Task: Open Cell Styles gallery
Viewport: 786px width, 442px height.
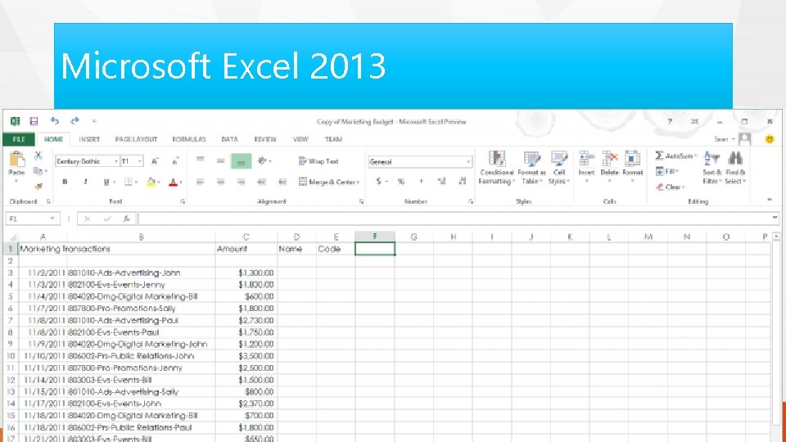Action: [x=559, y=169]
